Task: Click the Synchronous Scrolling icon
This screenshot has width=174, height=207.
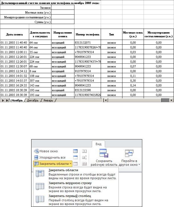Action: (x=84, y=157)
